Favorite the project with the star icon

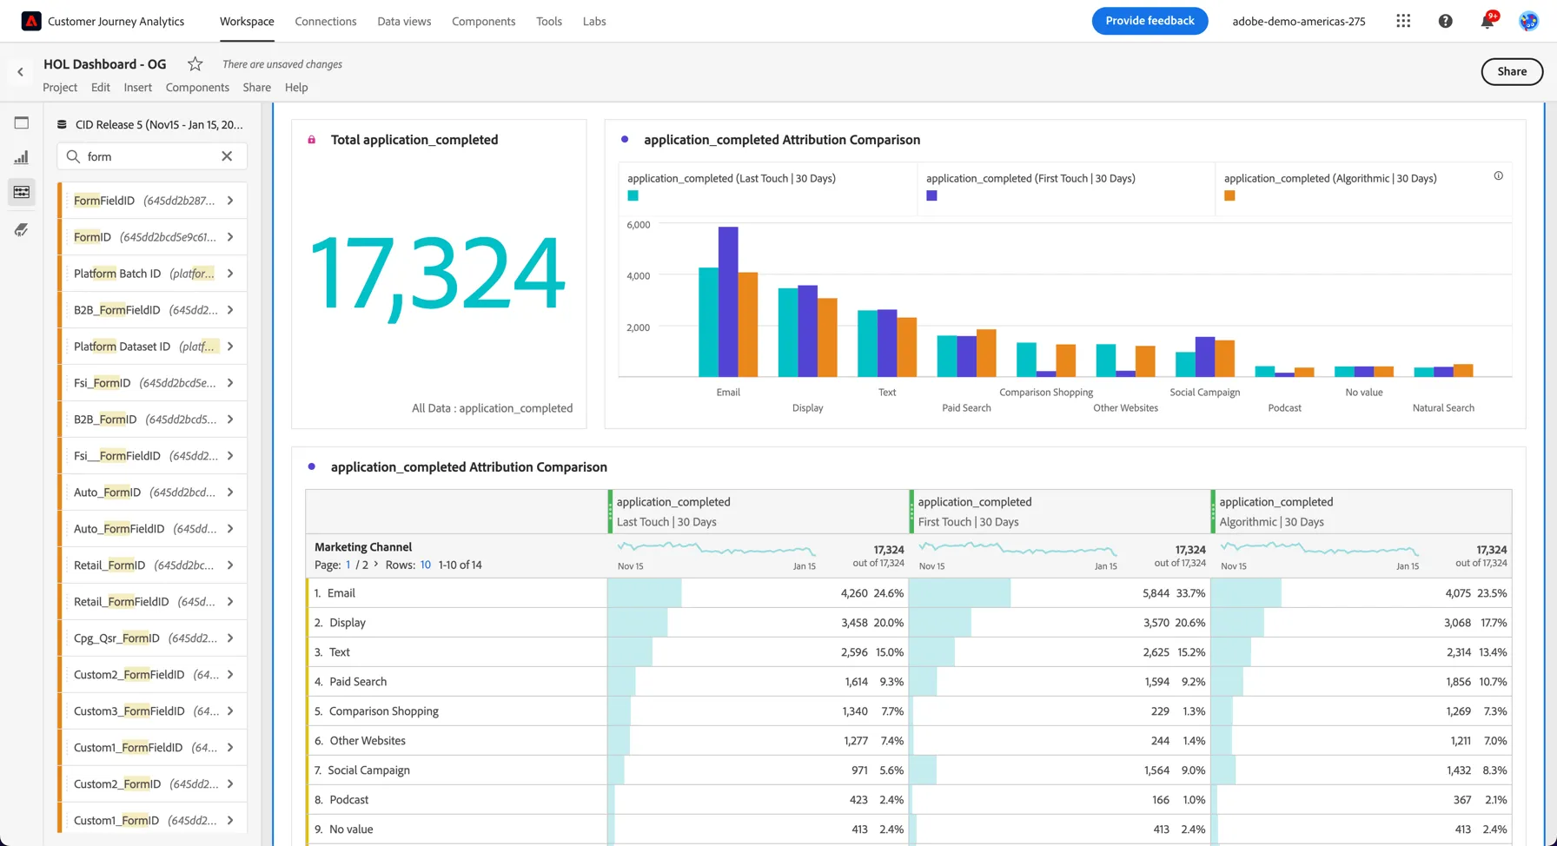click(x=195, y=63)
